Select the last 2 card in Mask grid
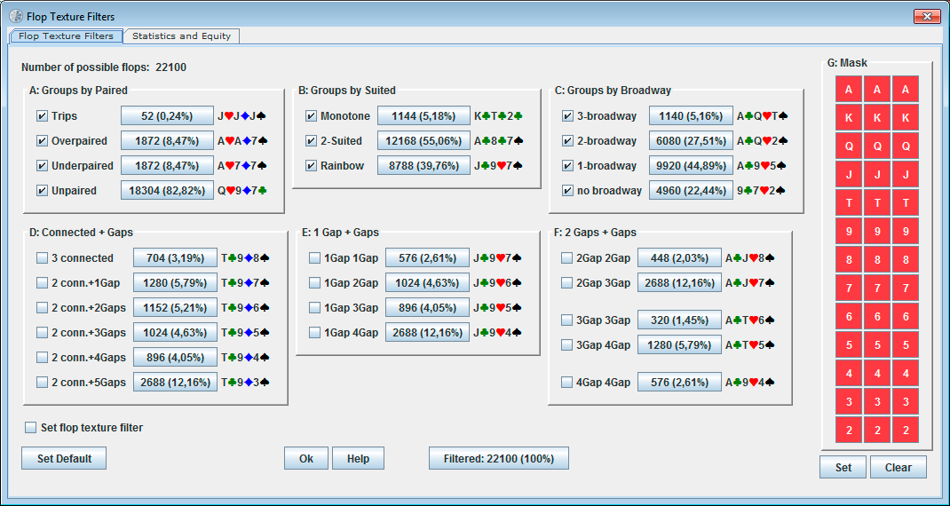 pyautogui.click(x=906, y=431)
